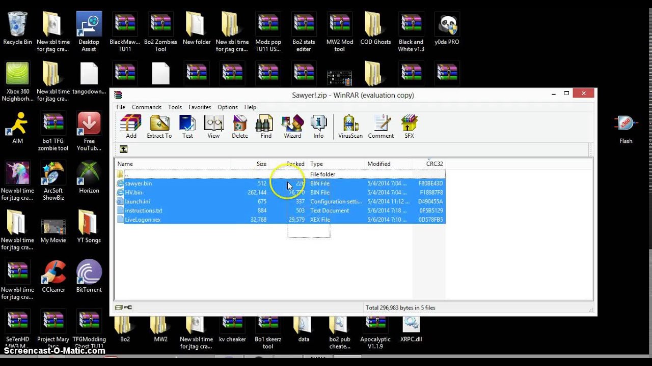Open the Commands menu
This screenshot has width=652, height=366.
point(147,107)
